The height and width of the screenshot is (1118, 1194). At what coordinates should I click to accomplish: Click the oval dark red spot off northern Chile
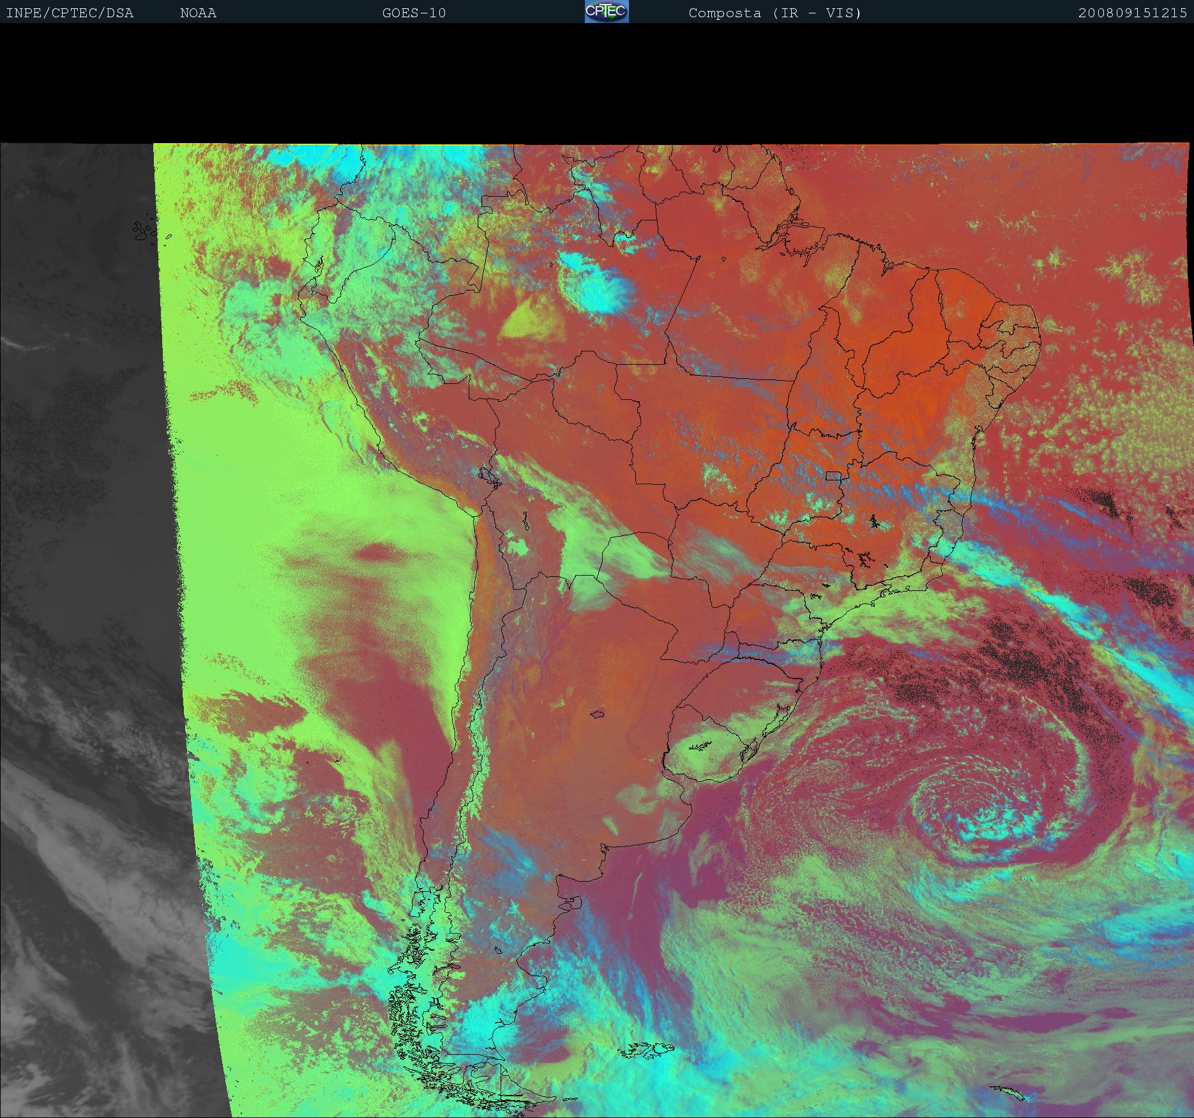pyautogui.click(x=377, y=551)
